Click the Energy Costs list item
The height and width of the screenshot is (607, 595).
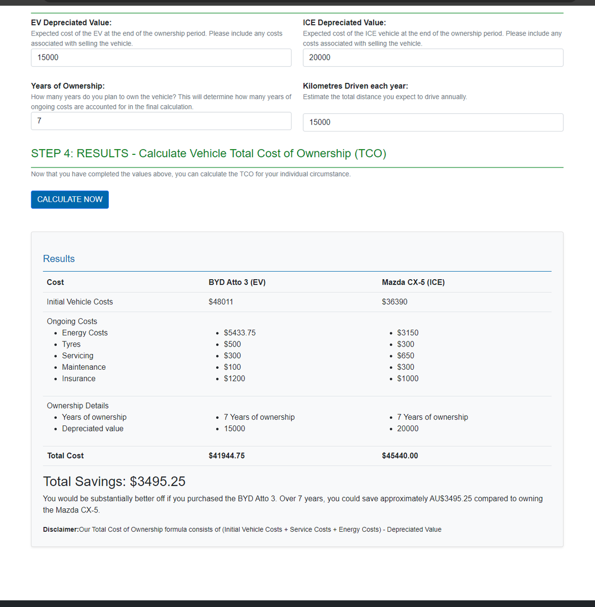[85, 333]
